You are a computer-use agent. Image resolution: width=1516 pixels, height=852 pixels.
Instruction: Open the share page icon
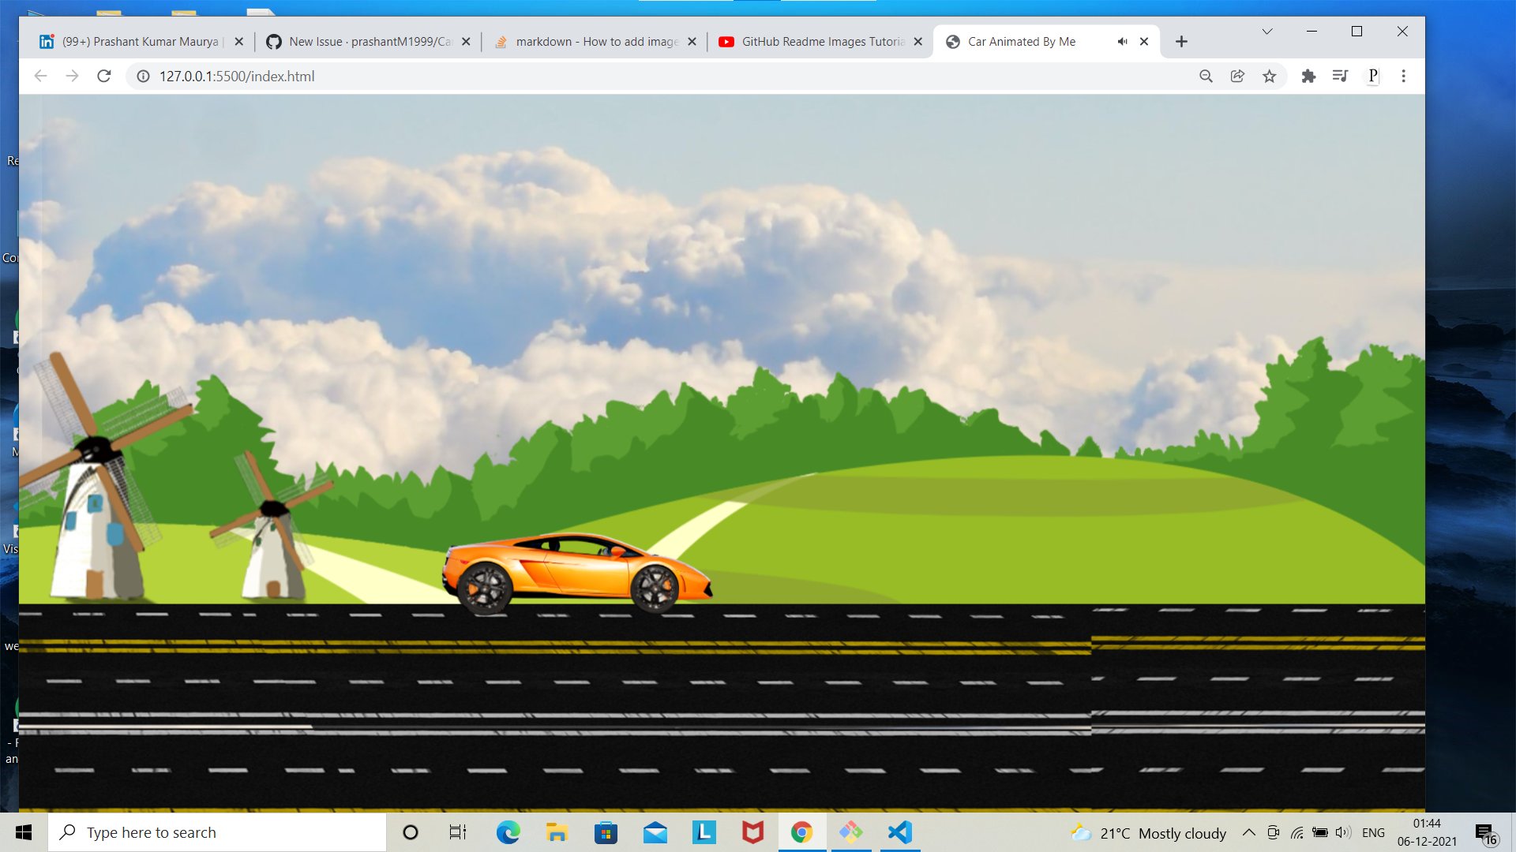tap(1236, 76)
